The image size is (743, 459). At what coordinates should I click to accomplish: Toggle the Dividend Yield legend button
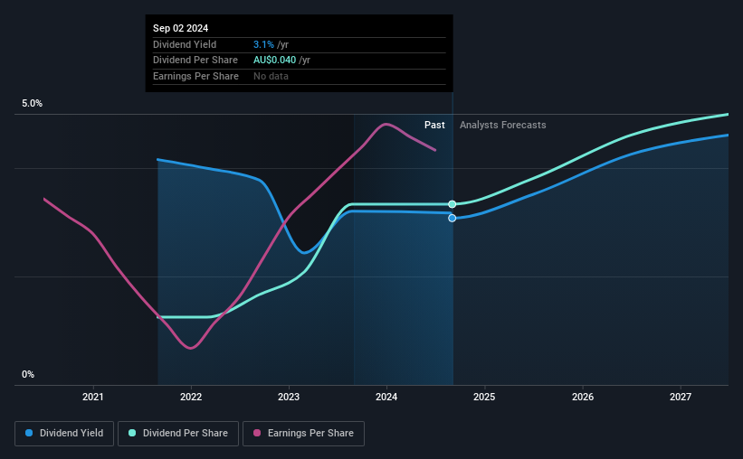click(x=64, y=434)
